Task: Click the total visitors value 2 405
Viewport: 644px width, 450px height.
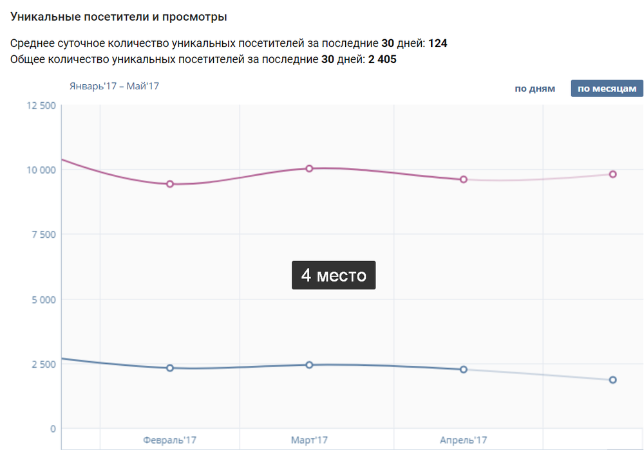Action: pyautogui.click(x=382, y=60)
